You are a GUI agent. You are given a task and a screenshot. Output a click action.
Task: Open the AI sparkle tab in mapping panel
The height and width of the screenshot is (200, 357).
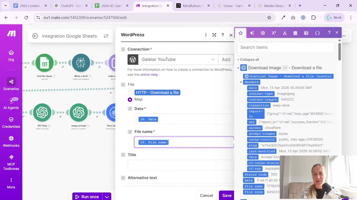(x=252, y=33)
